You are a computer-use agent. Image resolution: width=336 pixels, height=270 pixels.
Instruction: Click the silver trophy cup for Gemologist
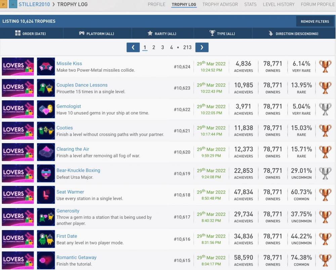click(325, 110)
